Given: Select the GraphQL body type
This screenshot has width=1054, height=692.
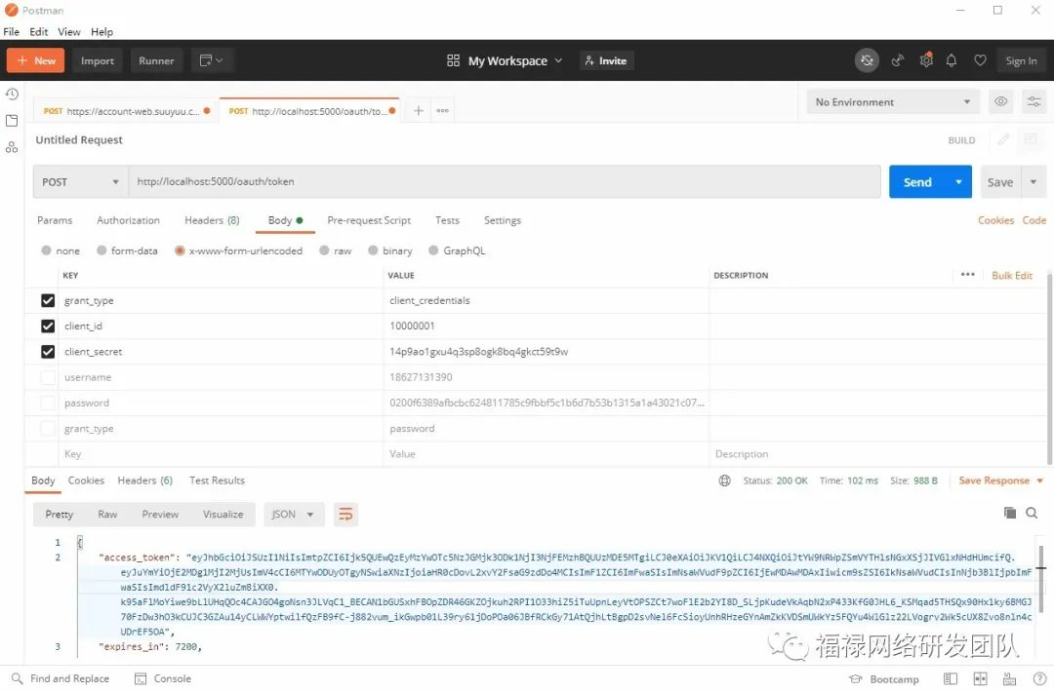Looking at the screenshot, I should pos(433,250).
